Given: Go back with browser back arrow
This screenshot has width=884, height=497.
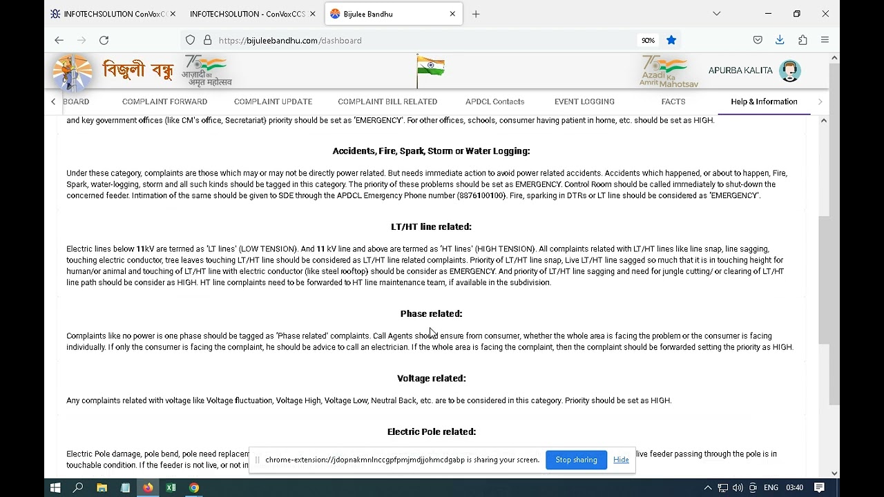Looking at the screenshot, I should click(x=59, y=40).
